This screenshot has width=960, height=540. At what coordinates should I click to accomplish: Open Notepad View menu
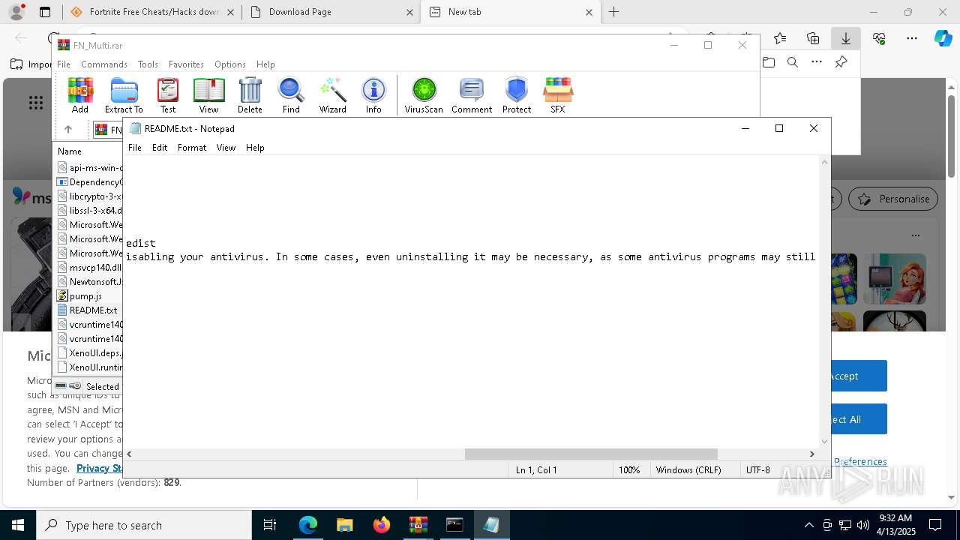point(226,148)
